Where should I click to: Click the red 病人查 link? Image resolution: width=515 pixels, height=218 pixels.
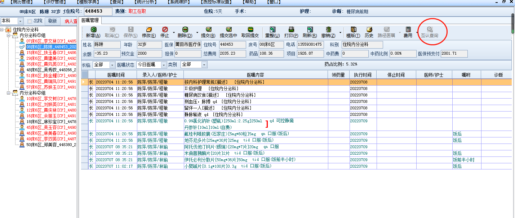(x=71, y=22)
